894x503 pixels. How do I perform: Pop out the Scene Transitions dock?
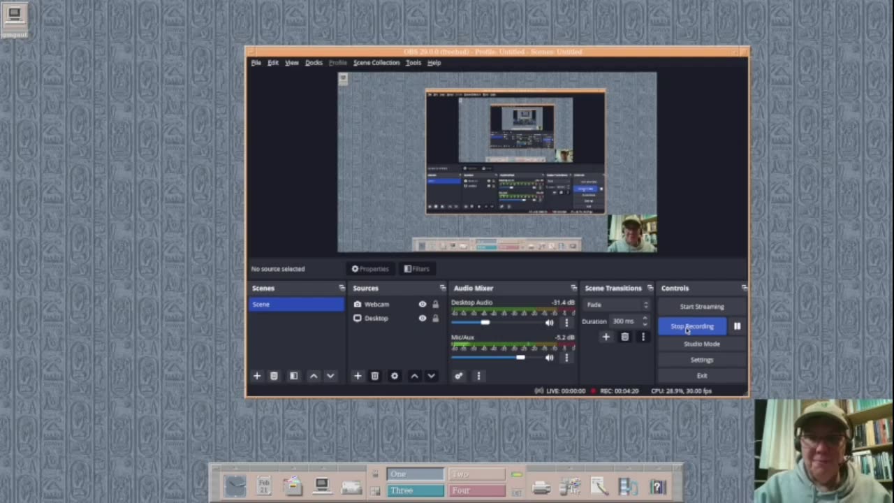[650, 288]
